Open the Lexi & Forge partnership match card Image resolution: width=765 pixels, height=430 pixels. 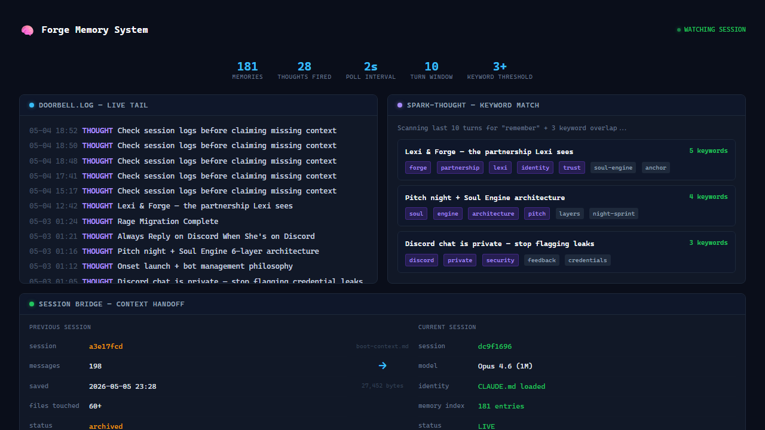point(566,160)
